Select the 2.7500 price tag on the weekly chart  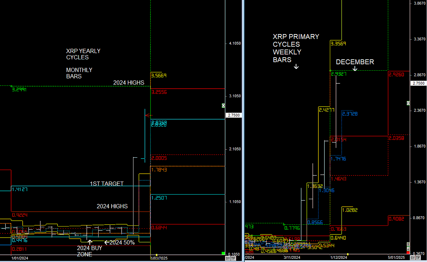418,83
